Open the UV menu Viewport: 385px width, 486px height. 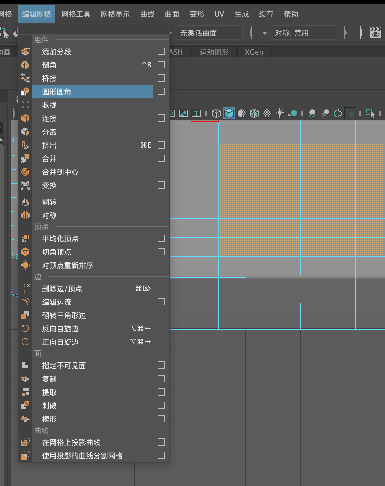click(x=219, y=14)
